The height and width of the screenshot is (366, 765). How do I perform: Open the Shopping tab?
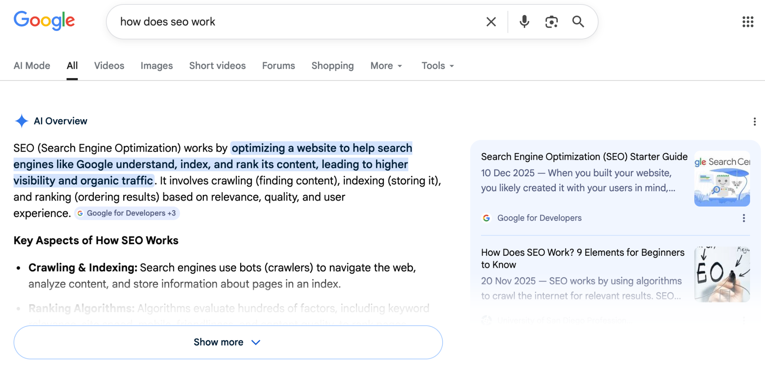coord(332,66)
